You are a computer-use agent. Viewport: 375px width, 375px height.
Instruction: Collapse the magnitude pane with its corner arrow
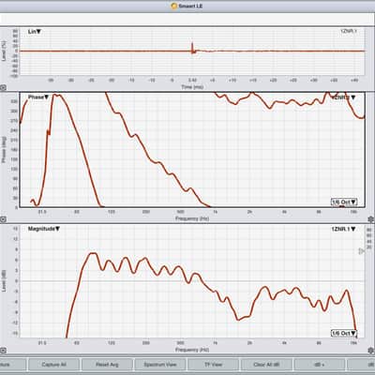(x=3, y=351)
